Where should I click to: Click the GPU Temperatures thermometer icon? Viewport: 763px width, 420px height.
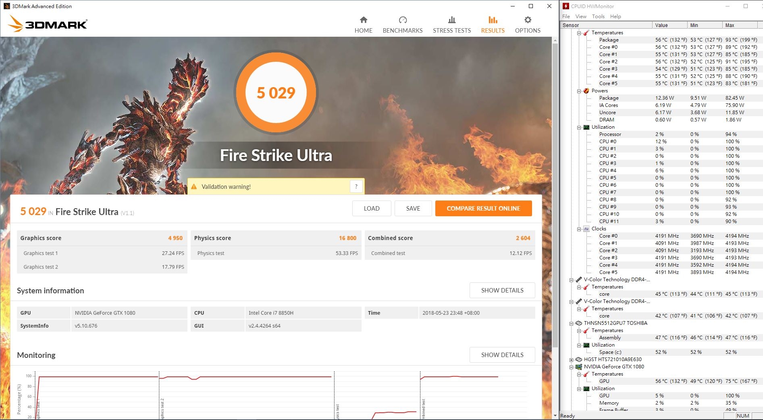(x=586, y=374)
